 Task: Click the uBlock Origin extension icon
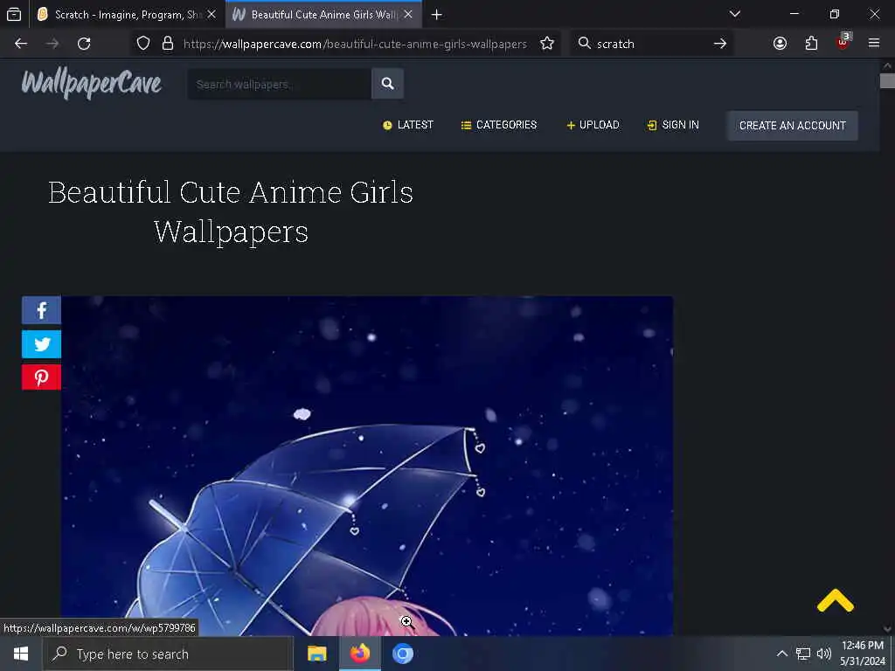click(x=843, y=42)
